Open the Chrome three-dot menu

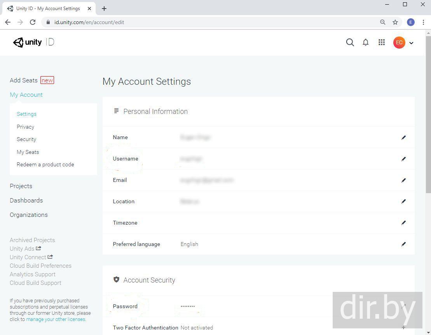coord(423,22)
